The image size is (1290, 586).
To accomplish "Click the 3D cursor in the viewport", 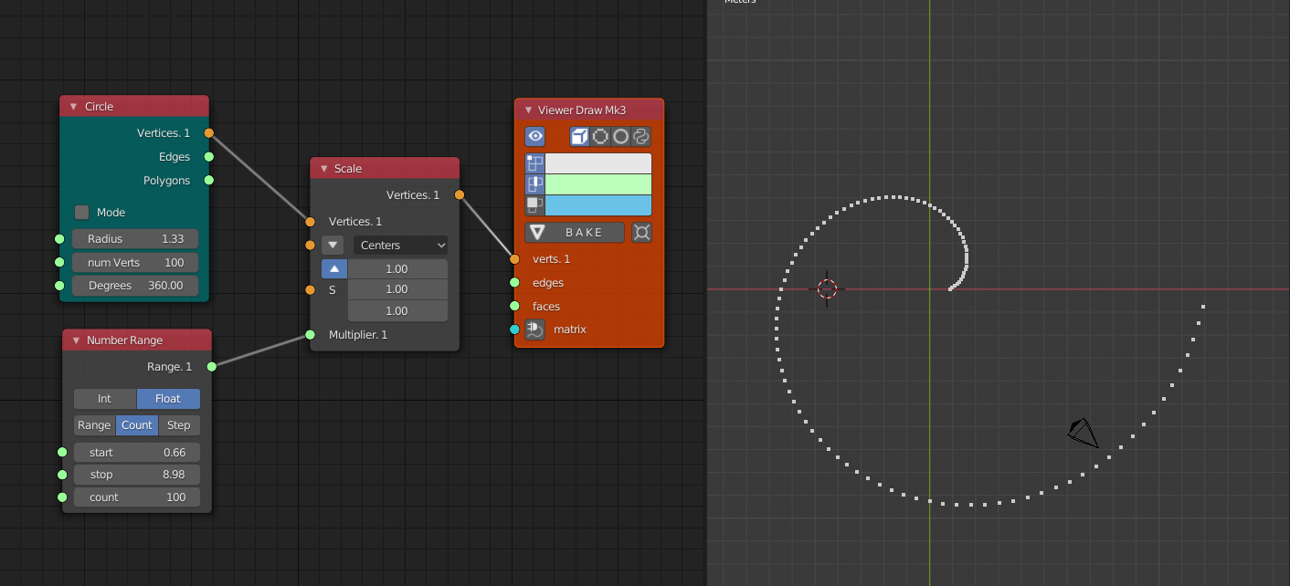I will coord(827,289).
